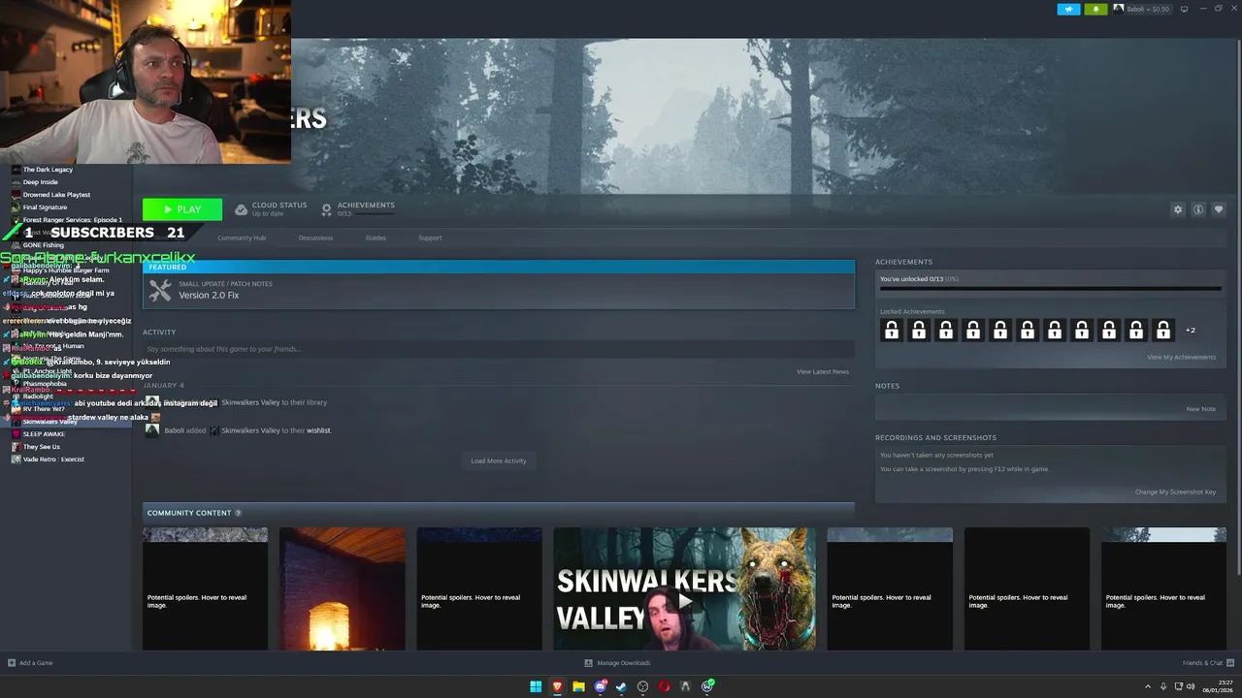Show game info icon
This screenshot has width=1242, height=698.
coord(1198,209)
